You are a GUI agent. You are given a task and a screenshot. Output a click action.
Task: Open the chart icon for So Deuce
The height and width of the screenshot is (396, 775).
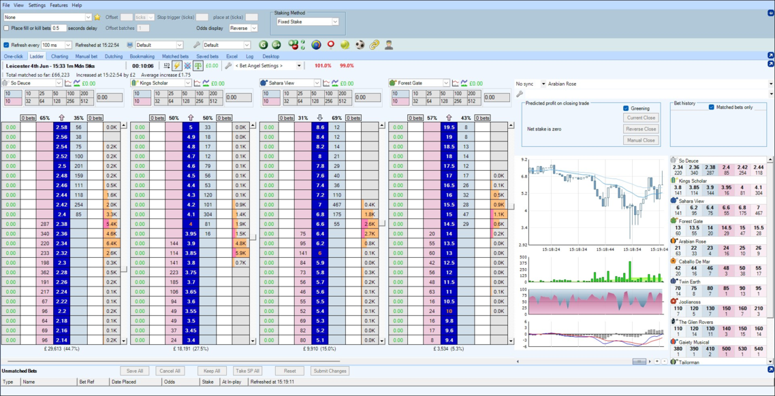[x=67, y=84]
